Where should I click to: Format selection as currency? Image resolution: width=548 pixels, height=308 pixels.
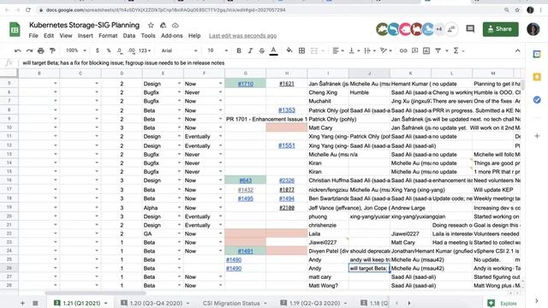[97, 50]
